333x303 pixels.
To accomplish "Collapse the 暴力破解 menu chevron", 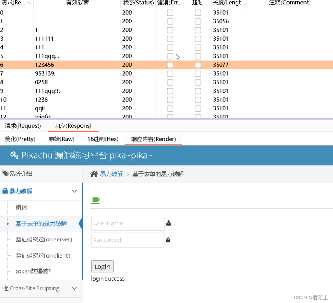I will (x=74, y=191).
